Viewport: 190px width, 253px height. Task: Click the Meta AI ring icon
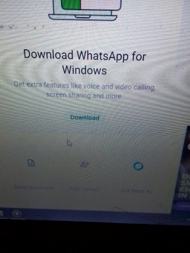click(x=138, y=166)
